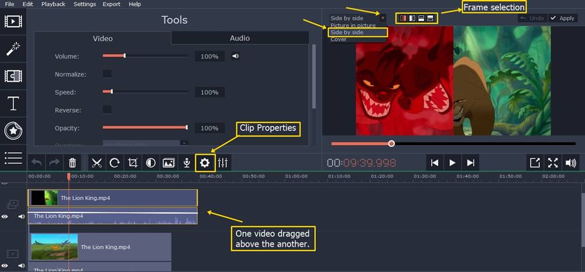Viewport: 585px width, 272px height.
Task: Choose the red highlighted frame layout icon
Action: click(x=403, y=18)
